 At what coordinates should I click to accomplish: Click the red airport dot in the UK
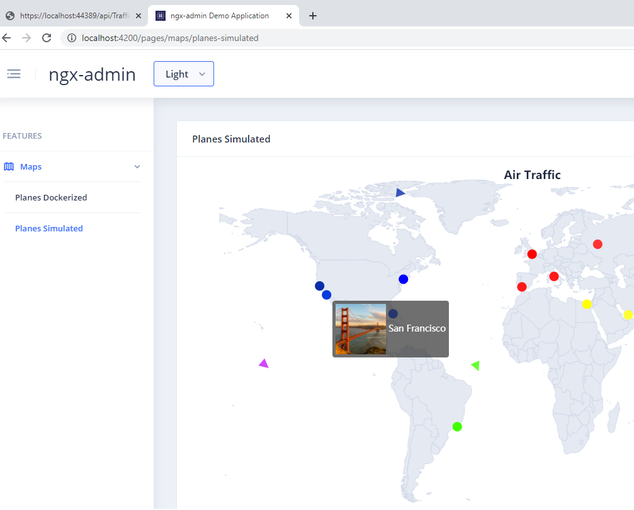[x=532, y=254]
